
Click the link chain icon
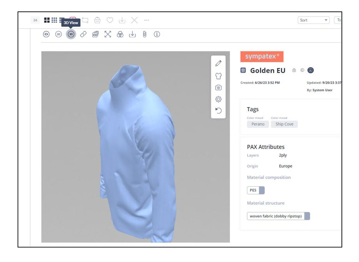[83, 35]
